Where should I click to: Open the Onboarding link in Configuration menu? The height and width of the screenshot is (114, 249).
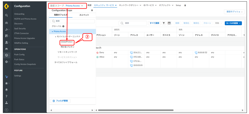click(19, 14)
